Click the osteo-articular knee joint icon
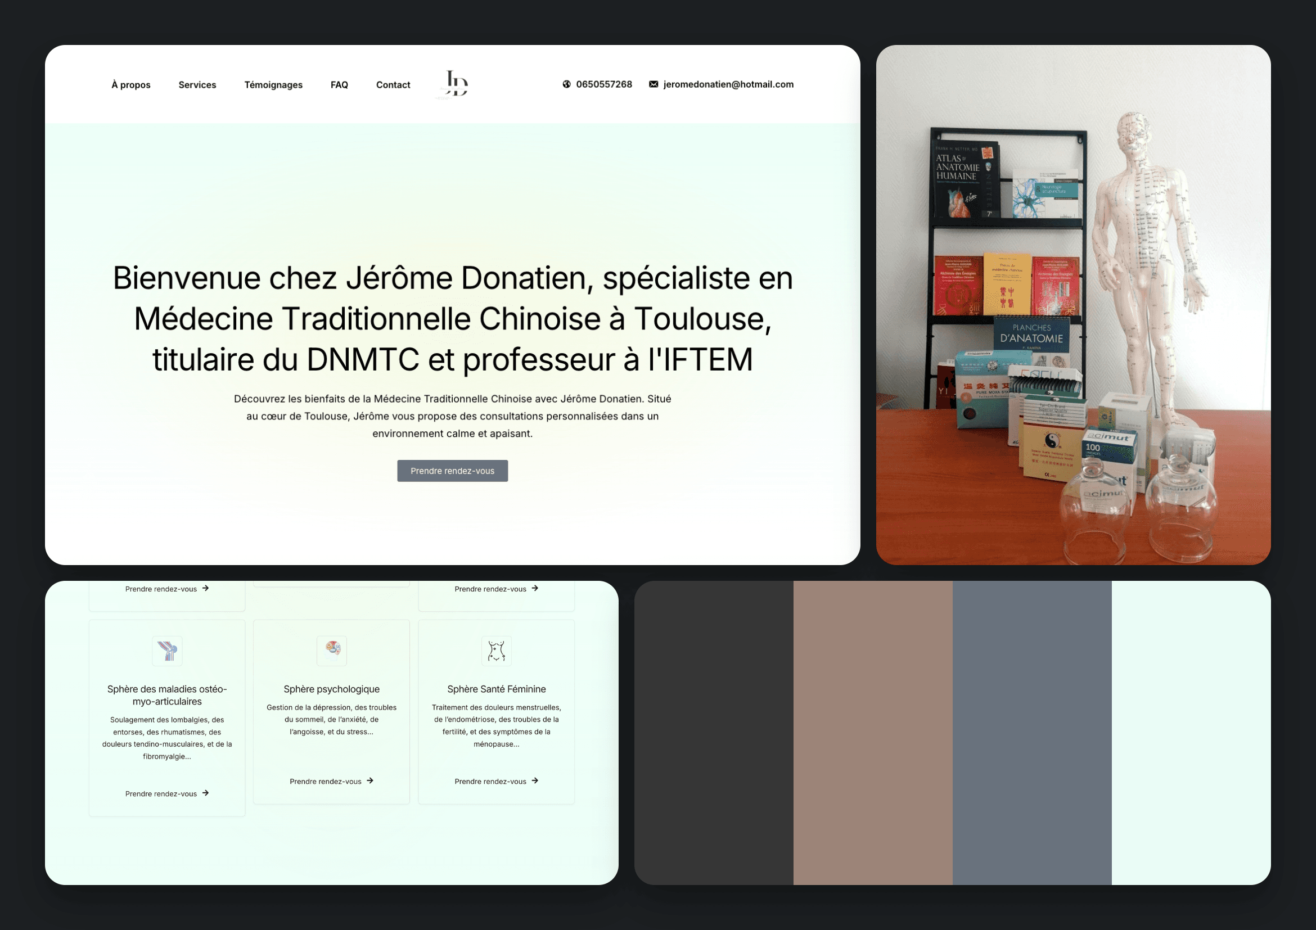This screenshot has width=1316, height=930. [167, 651]
